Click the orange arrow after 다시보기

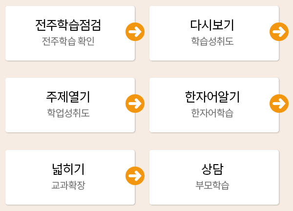[279, 32]
